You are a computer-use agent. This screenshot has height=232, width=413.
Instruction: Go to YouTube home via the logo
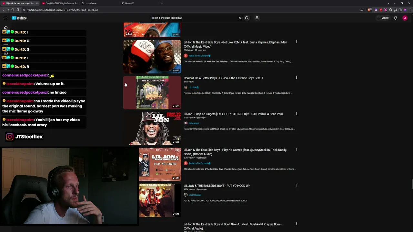click(19, 18)
